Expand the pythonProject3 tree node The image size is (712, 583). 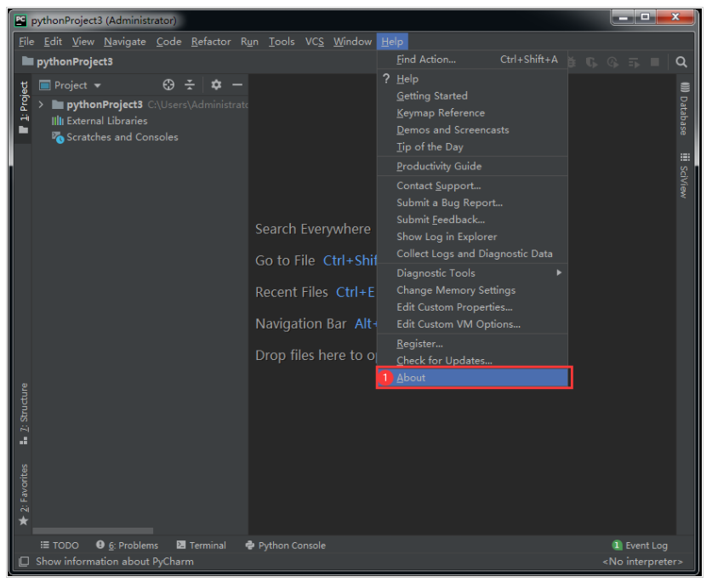click(x=41, y=105)
